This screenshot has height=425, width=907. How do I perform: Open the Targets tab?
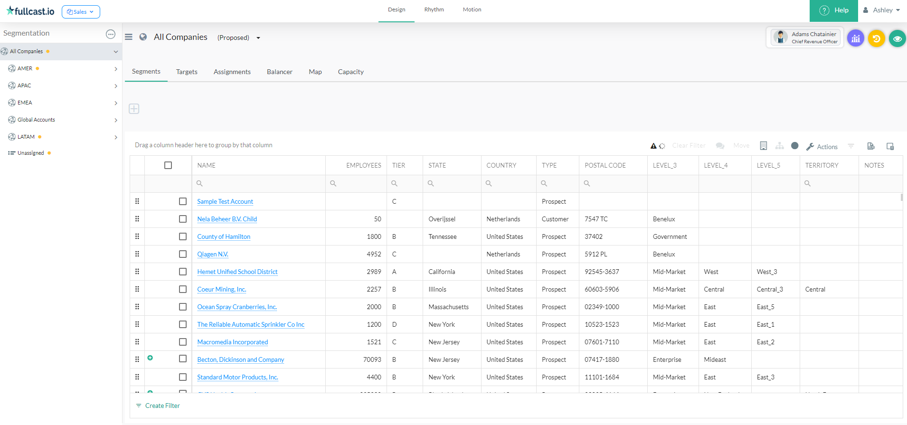click(187, 72)
